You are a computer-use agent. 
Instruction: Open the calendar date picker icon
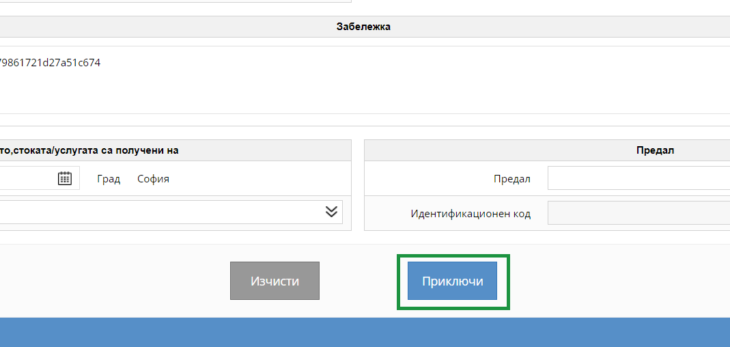[65, 178]
